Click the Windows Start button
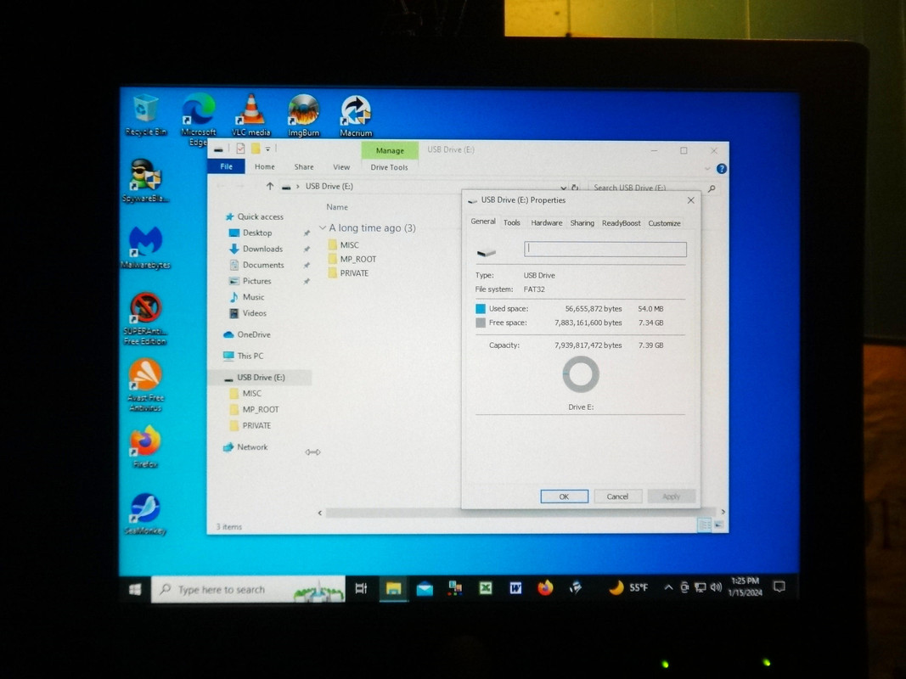 (x=135, y=589)
